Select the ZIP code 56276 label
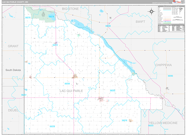The image size is (186, 135). (x=51, y=16)
